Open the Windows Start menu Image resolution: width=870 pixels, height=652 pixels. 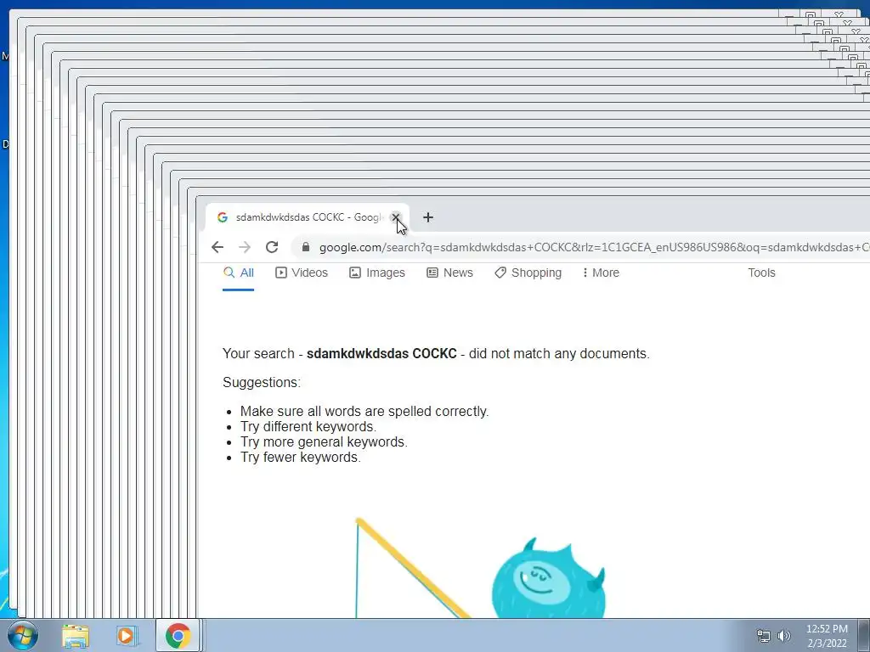(x=22, y=635)
